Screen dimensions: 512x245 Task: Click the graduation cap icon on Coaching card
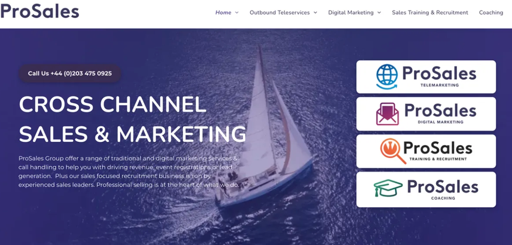(x=388, y=188)
